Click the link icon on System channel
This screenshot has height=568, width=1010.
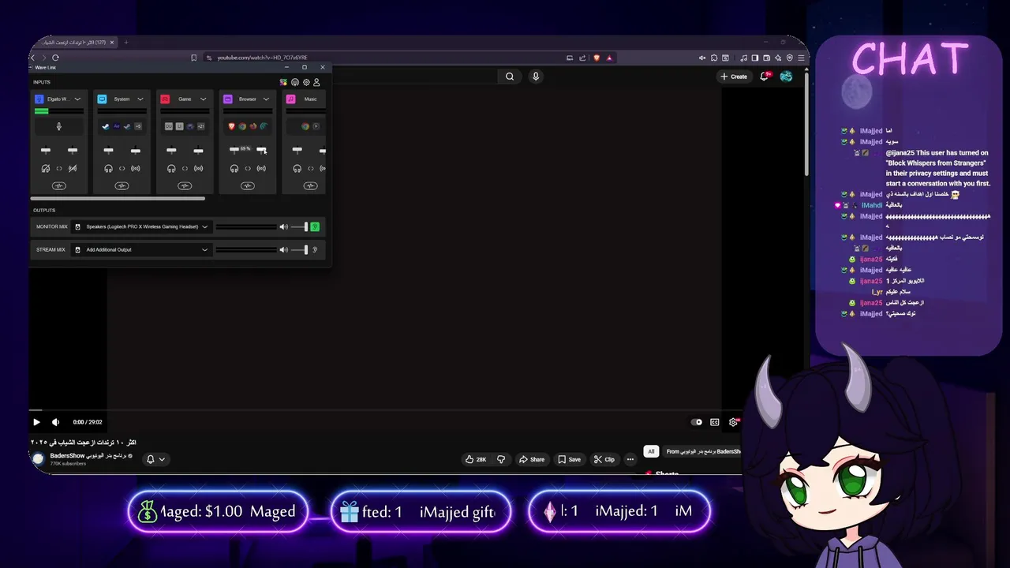coord(122,168)
